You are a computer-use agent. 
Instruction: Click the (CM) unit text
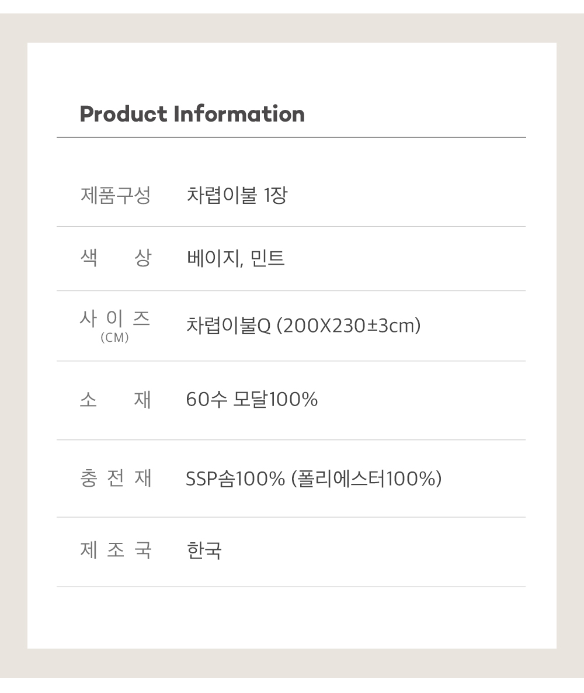coord(115,338)
